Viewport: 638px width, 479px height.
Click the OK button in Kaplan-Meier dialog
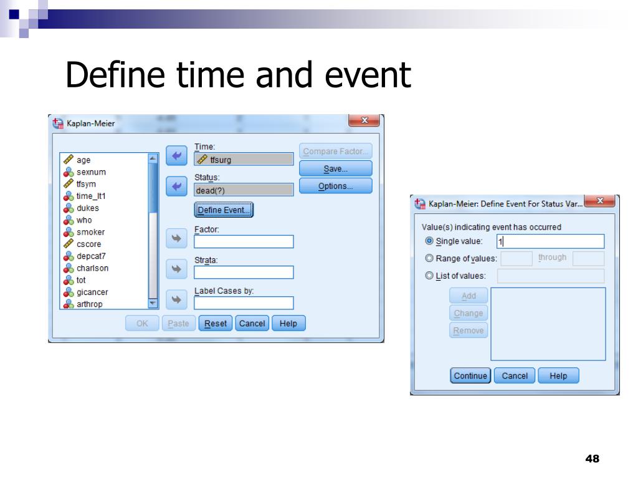[142, 324]
